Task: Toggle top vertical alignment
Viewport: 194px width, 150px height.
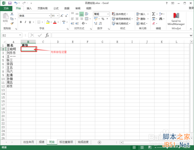Action: (73, 14)
